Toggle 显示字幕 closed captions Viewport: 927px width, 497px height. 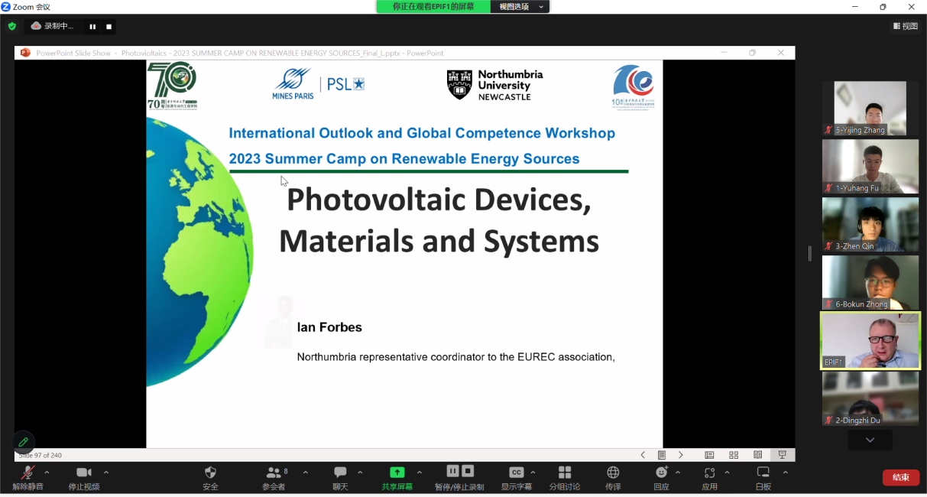[x=516, y=473]
